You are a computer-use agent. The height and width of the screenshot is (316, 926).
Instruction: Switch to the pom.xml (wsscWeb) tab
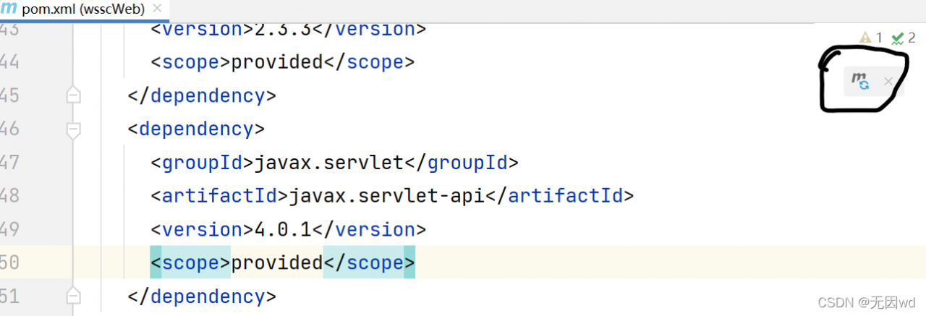pos(85,9)
